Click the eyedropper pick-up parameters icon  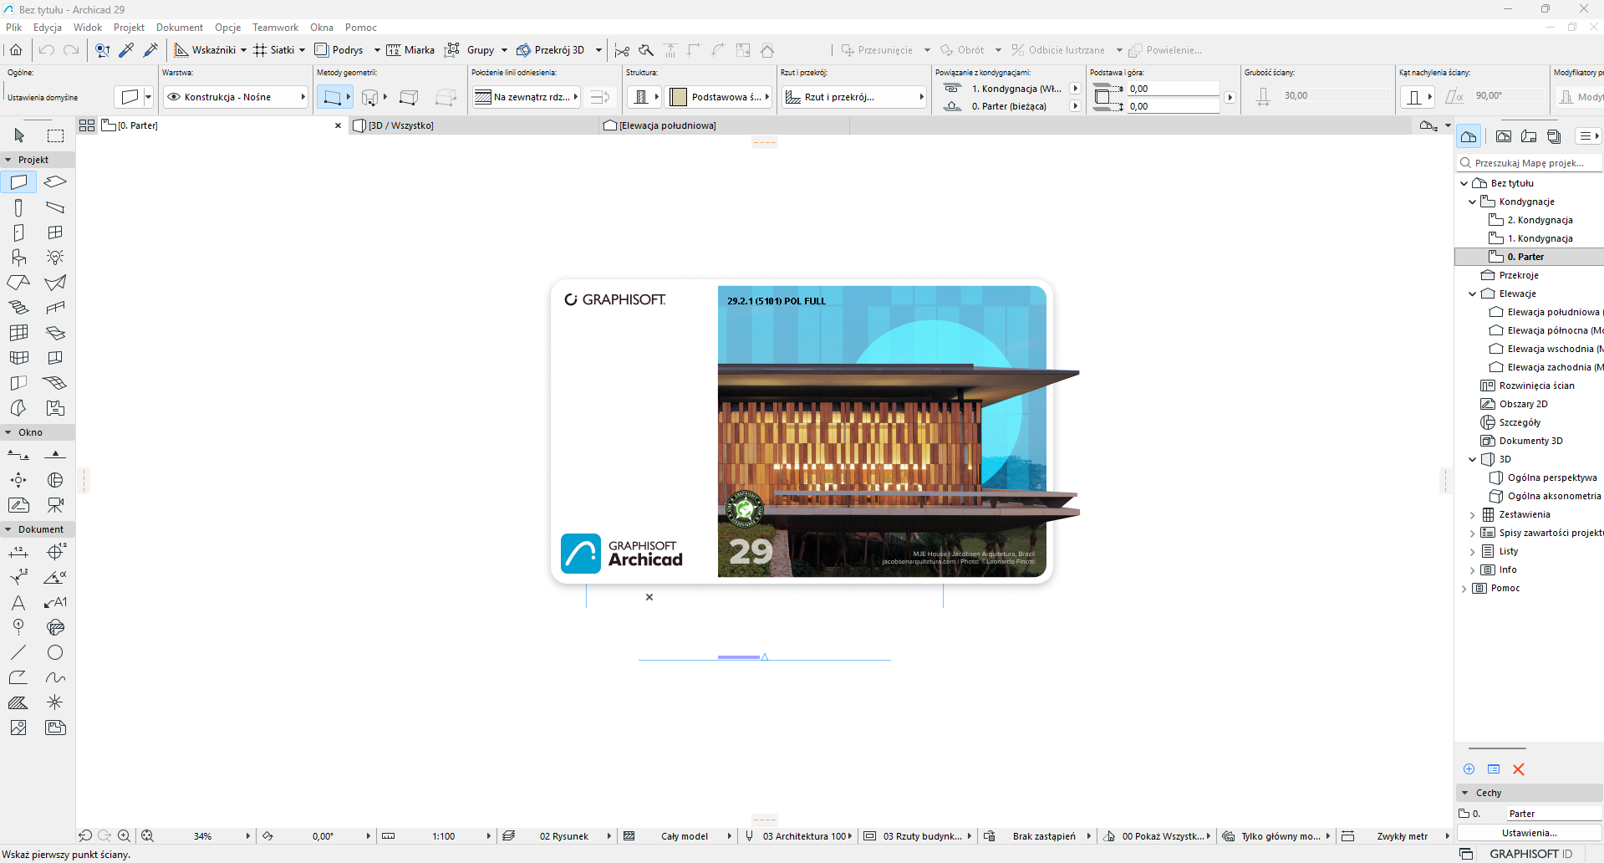tap(126, 50)
